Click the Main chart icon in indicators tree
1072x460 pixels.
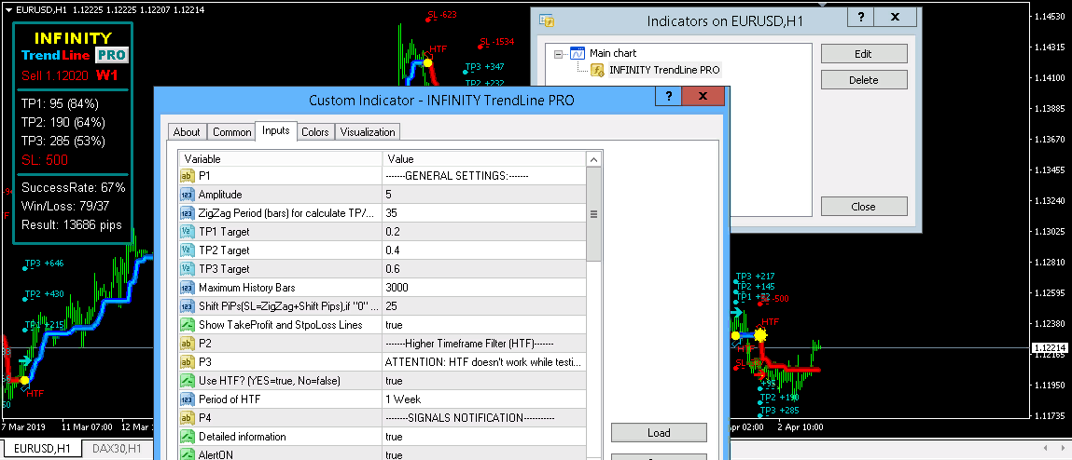pyautogui.click(x=578, y=54)
